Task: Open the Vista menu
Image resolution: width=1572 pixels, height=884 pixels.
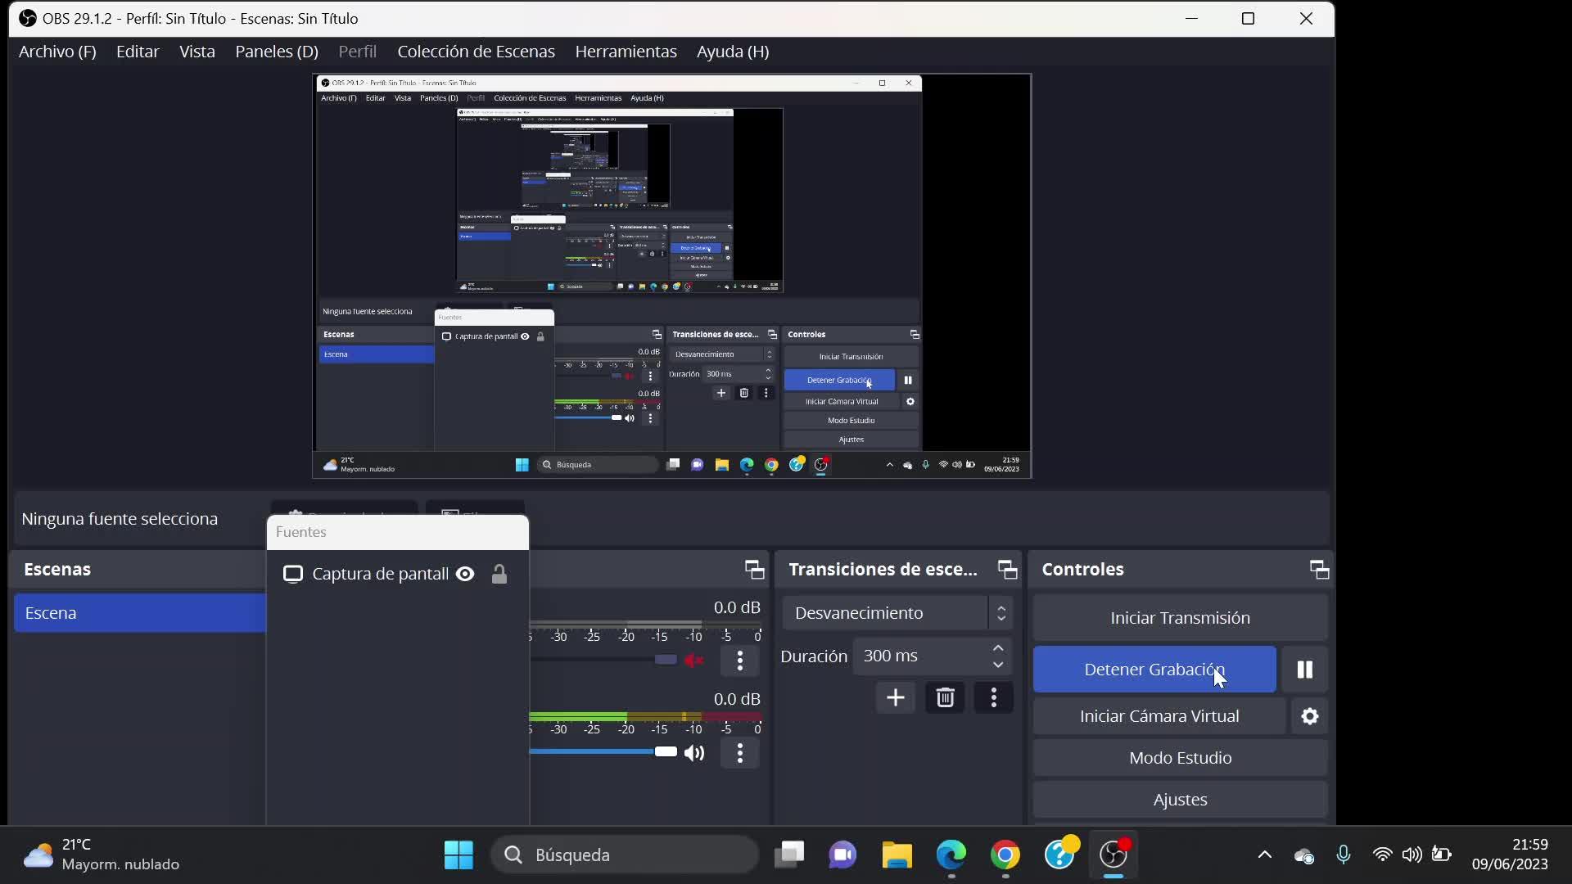Action: [x=197, y=52]
